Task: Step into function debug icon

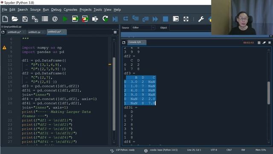Action: (136, 18)
